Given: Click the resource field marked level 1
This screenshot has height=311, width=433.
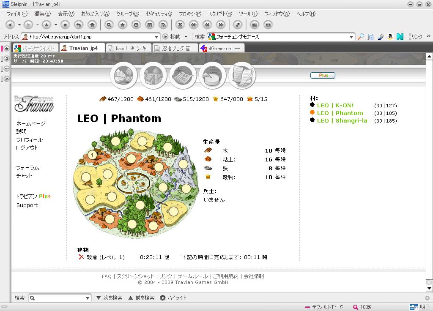Looking at the screenshot, I should tap(92, 155).
